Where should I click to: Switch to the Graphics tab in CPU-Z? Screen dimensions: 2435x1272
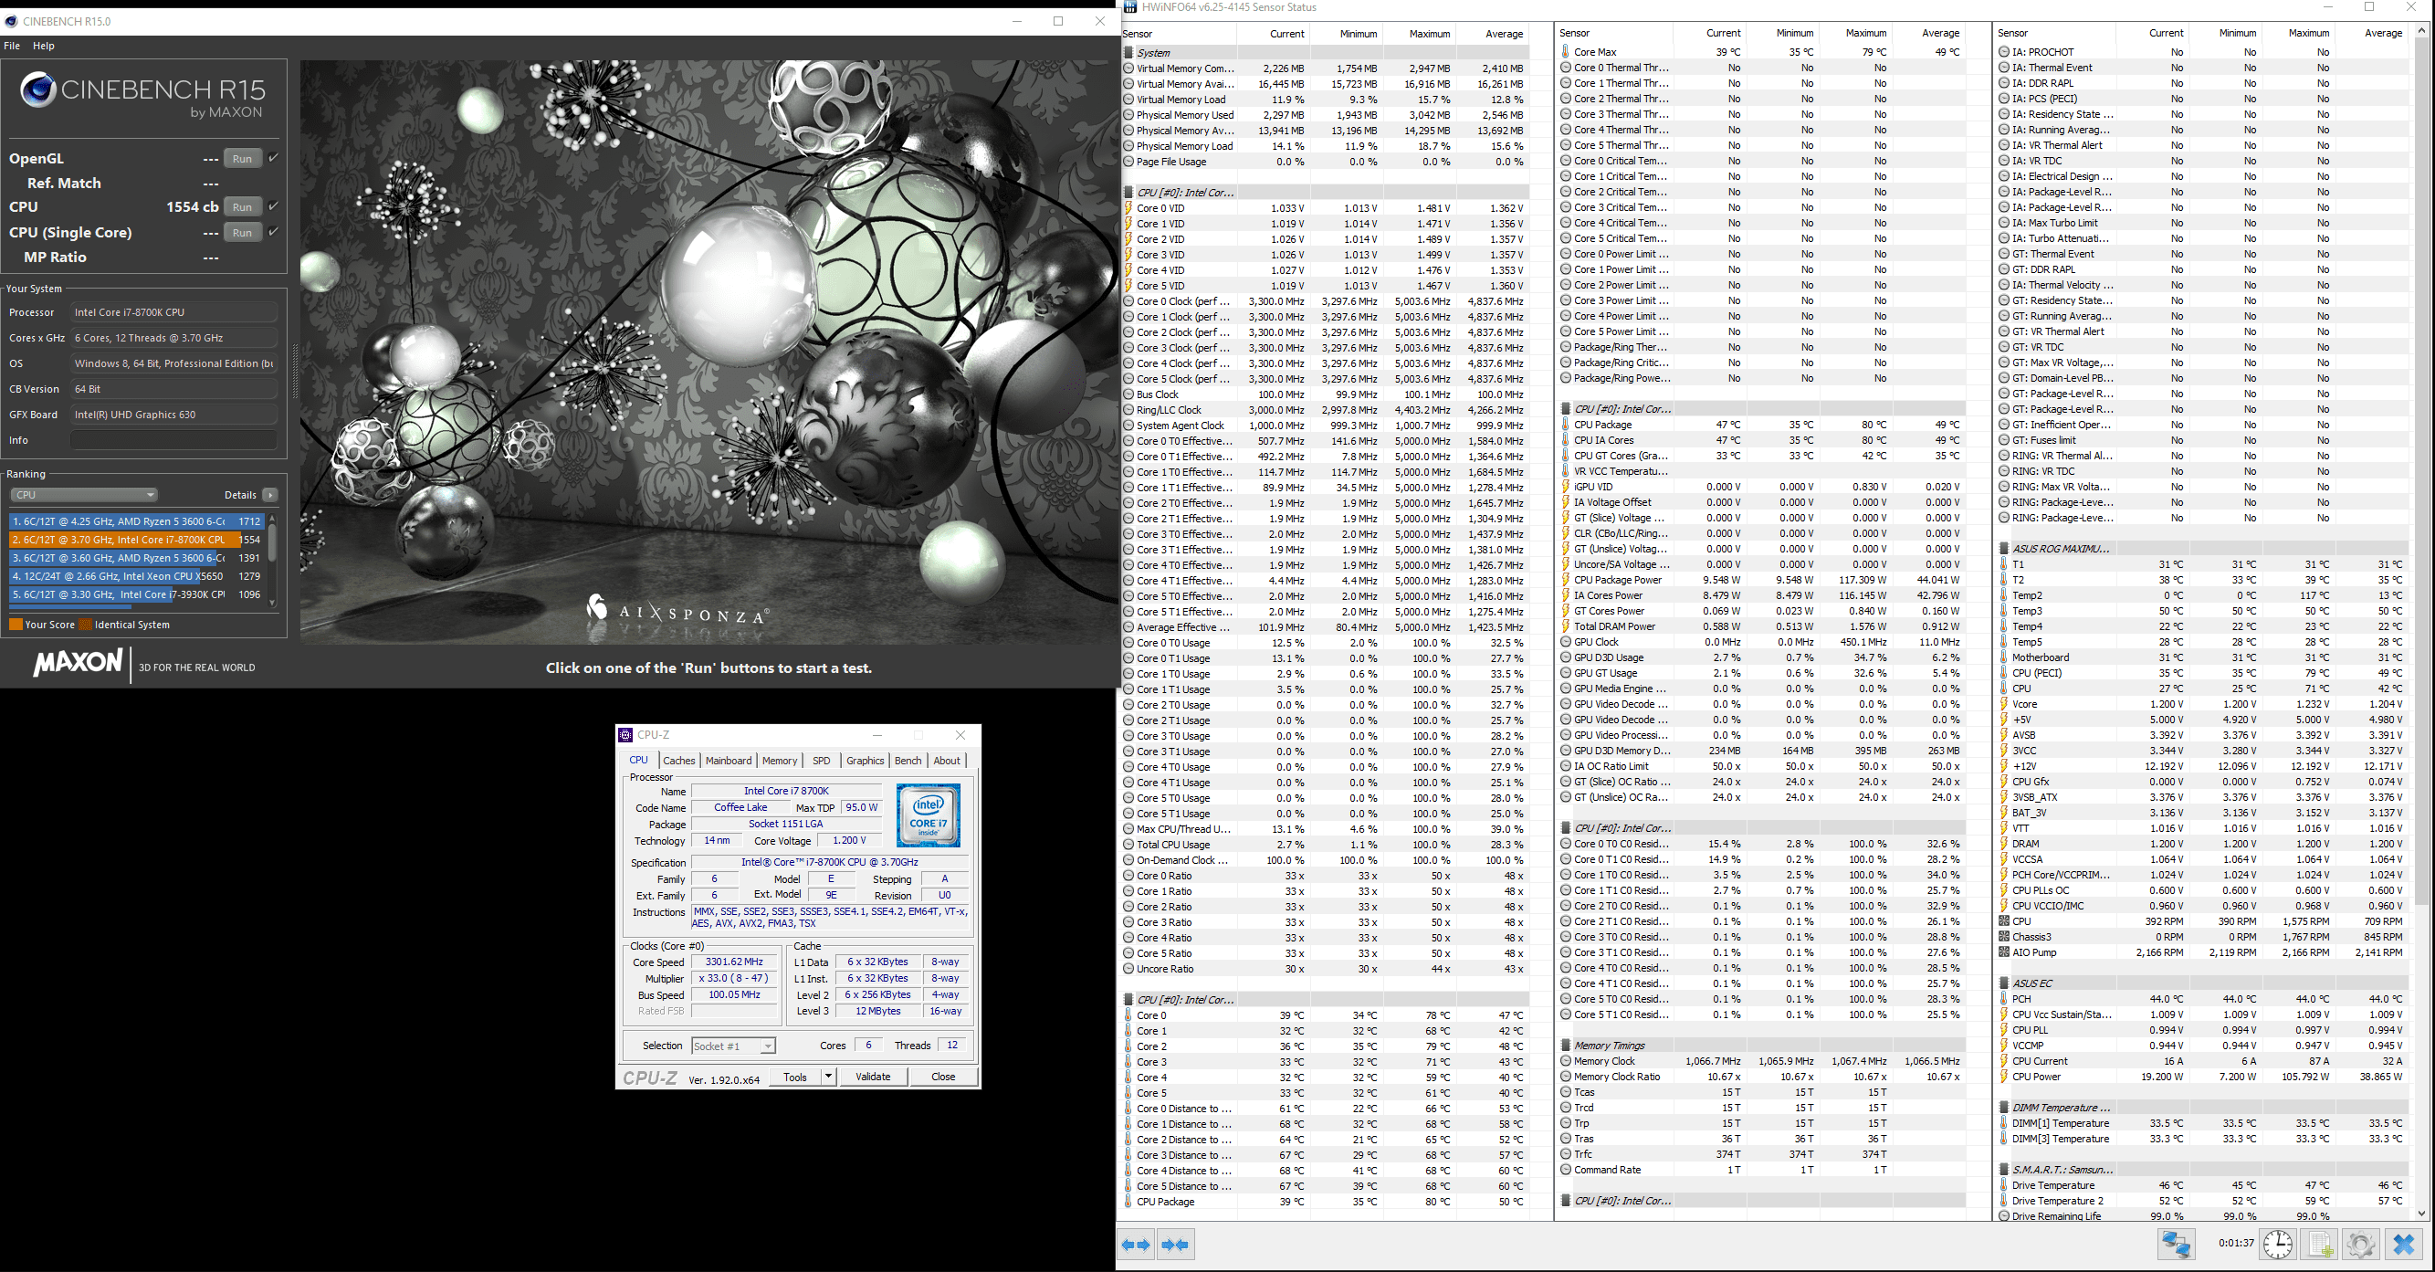tap(865, 761)
